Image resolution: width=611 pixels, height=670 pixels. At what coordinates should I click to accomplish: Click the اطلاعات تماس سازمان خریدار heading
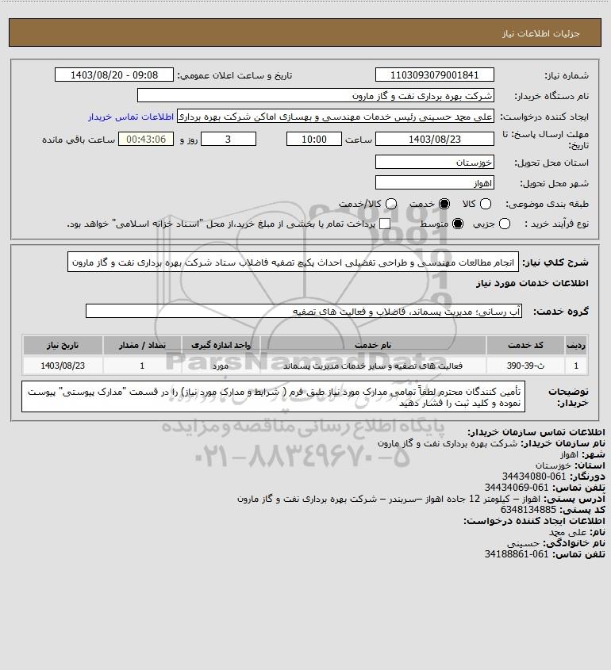pyautogui.click(x=536, y=432)
